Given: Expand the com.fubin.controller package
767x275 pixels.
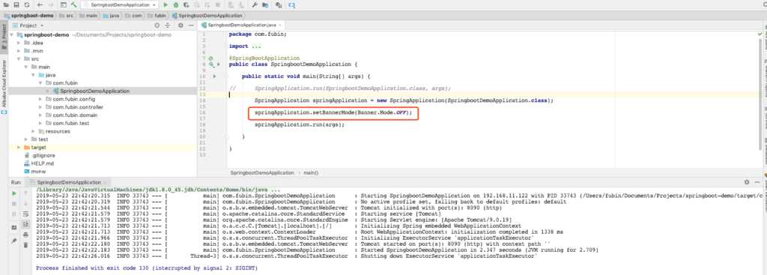Looking at the screenshot, I should [x=41, y=106].
